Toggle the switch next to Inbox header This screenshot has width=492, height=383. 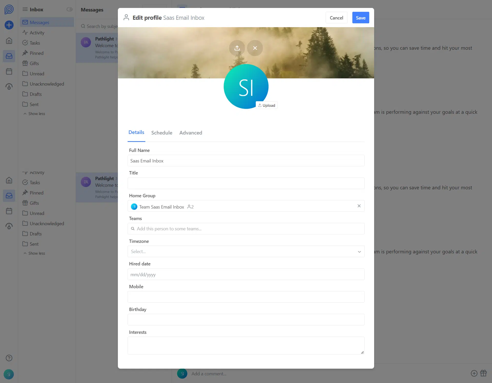(x=69, y=9)
